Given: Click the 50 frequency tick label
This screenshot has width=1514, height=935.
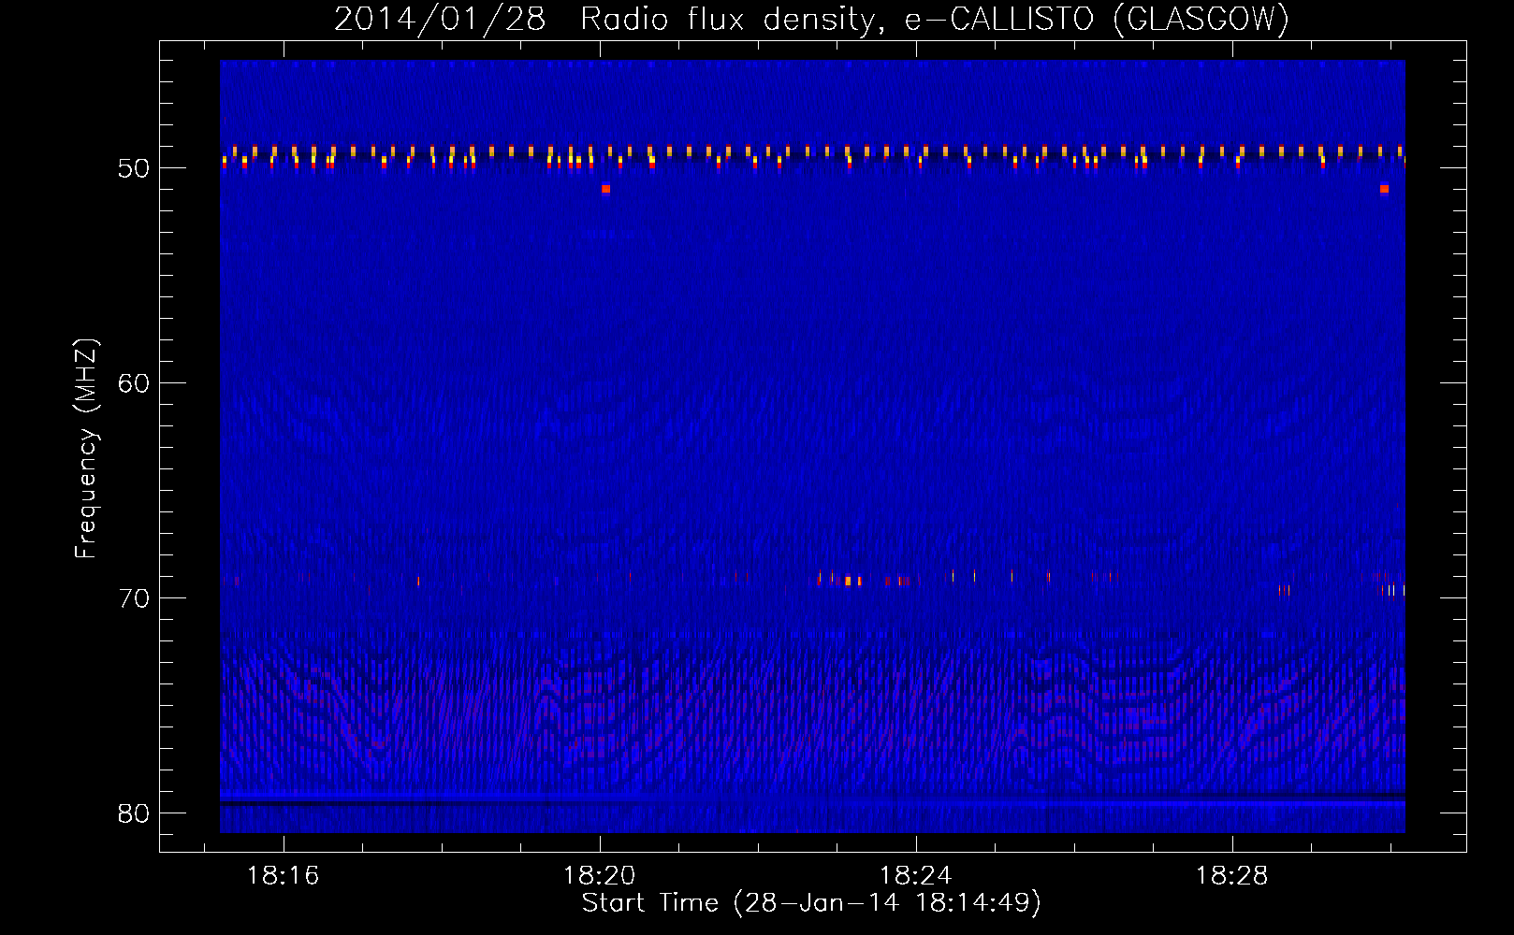Looking at the screenshot, I should point(134,168).
